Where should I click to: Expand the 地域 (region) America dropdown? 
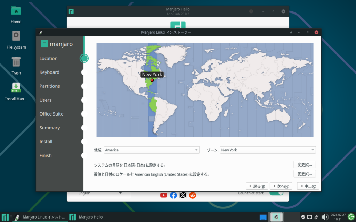[152, 150]
